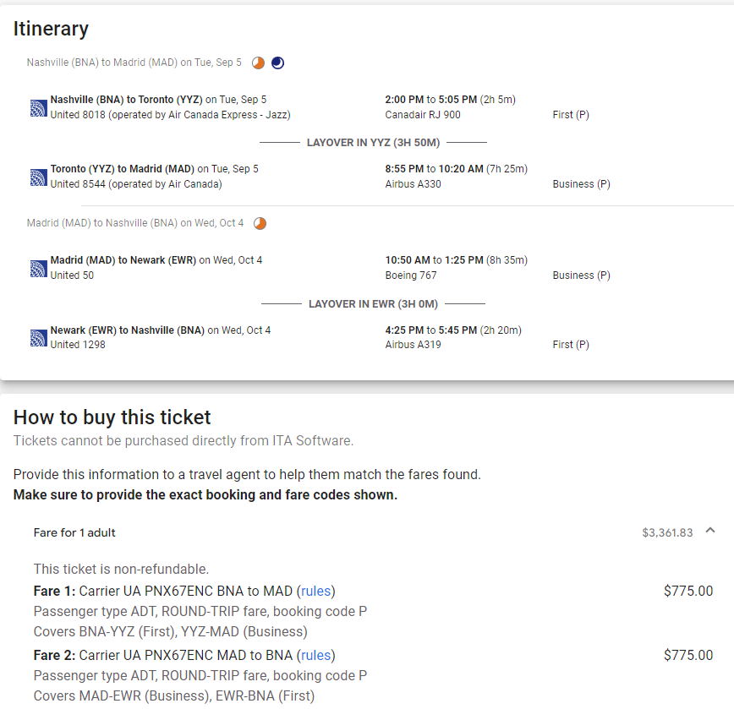Click the United 1298 flight number text
The width and height of the screenshot is (734, 709).
tap(78, 345)
